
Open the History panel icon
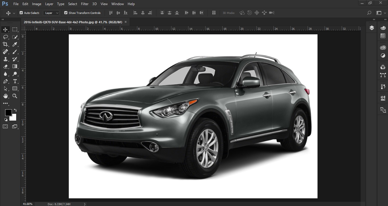(383, 87)
